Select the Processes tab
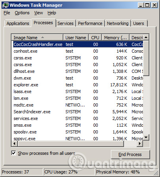160x177 pixels. pyautogui.click(x=43, y=23)
